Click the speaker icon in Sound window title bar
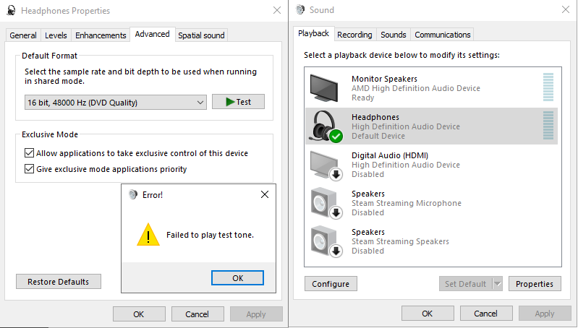 (300, 9)
